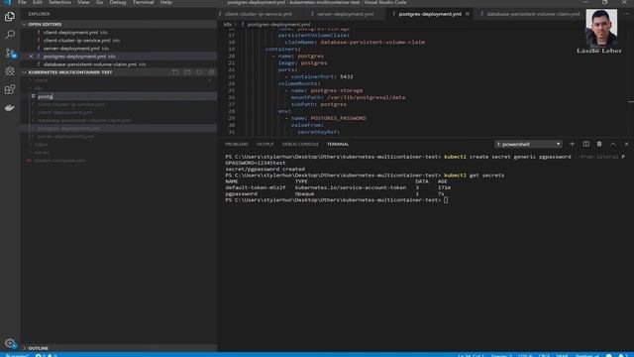Click the postgres-deployment.yml breadcrumb

pyautogui.click(x=278, y=24)
